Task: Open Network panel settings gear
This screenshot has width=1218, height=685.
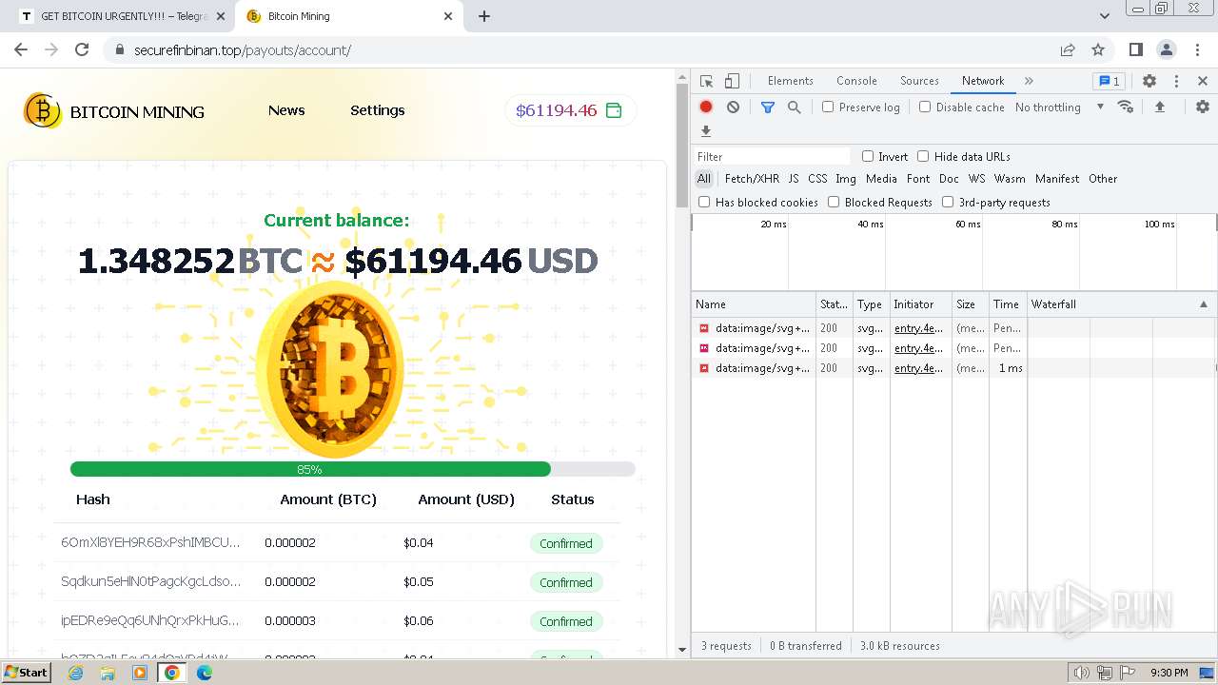Action: 1203,107
